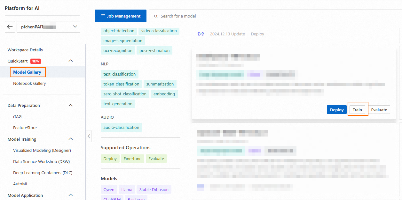The height and width of the screenshot is (200, 402).
Task: Collapse the Data Preparation section
Action: tap(71, 105)
